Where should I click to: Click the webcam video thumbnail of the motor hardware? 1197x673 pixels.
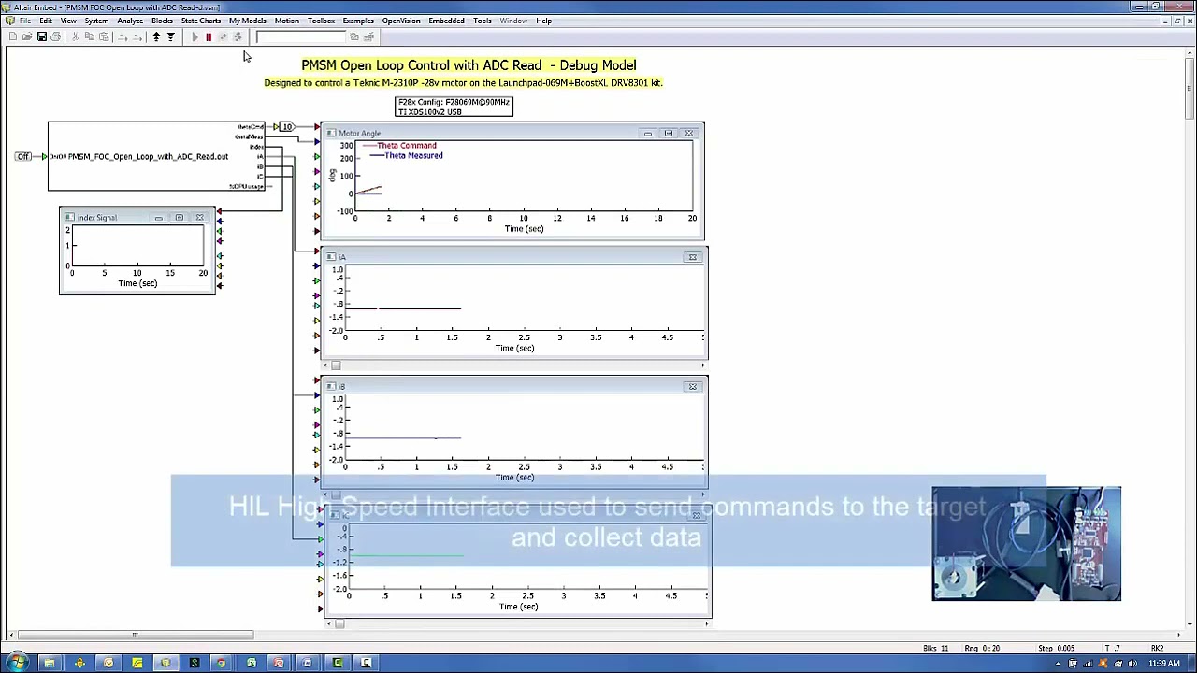click(x=1026, y=544)
